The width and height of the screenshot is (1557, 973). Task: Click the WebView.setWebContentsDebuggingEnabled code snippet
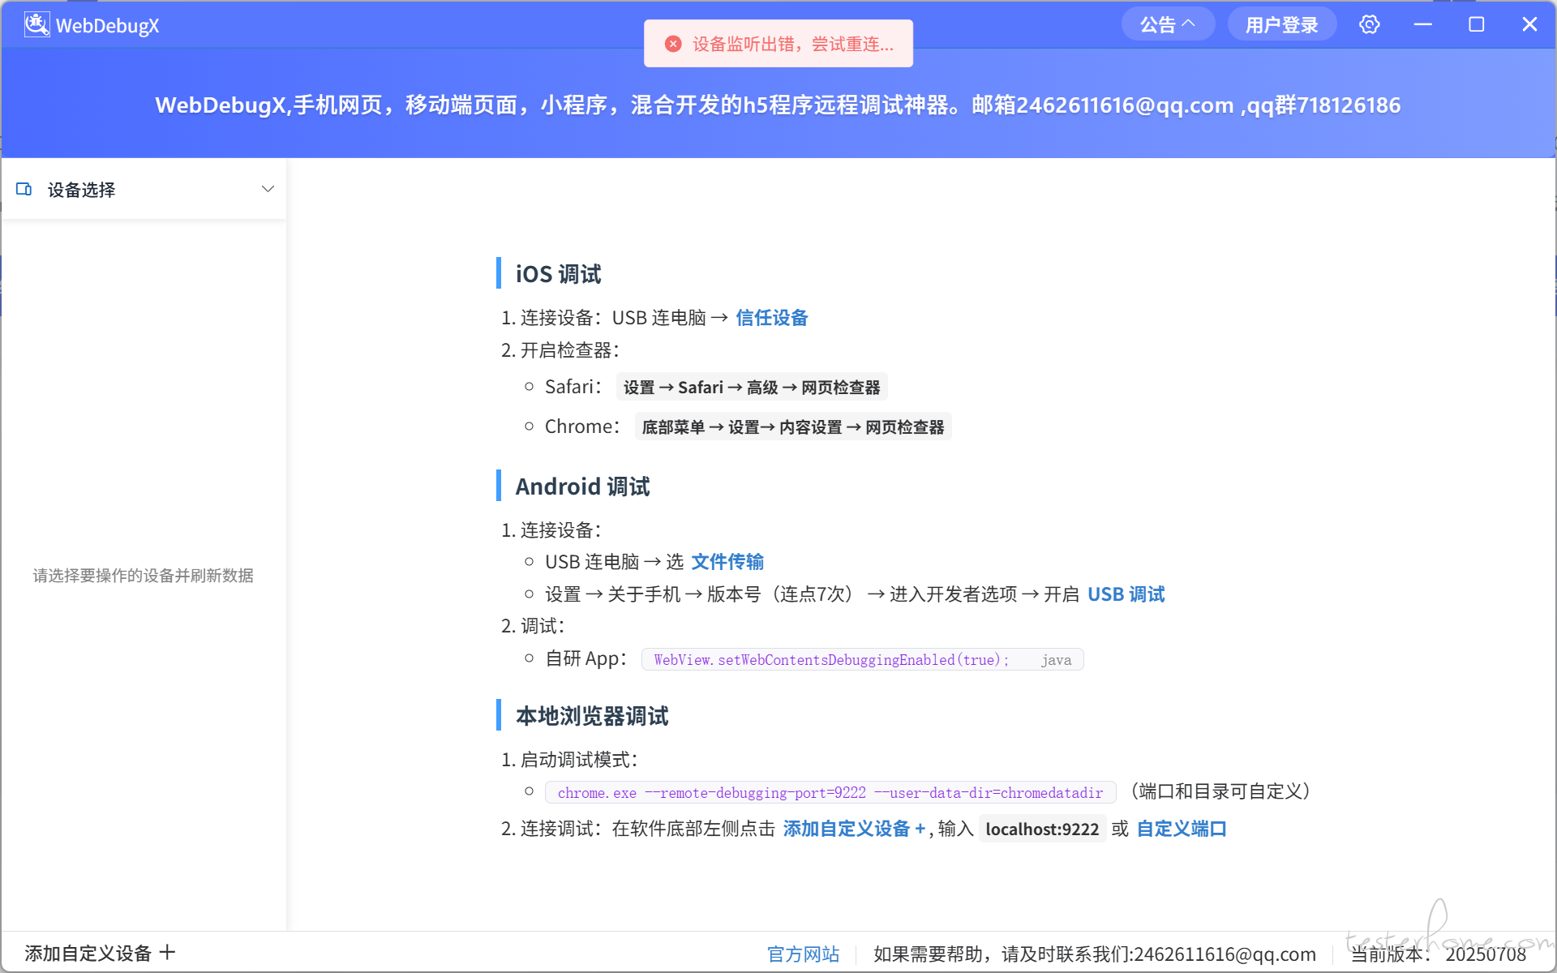point(831,660)
